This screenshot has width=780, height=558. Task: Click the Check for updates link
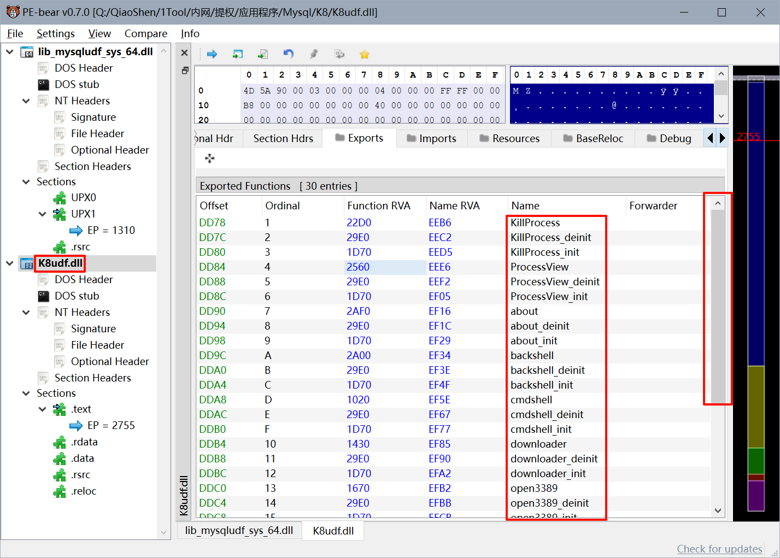click(x=719, y=549)
